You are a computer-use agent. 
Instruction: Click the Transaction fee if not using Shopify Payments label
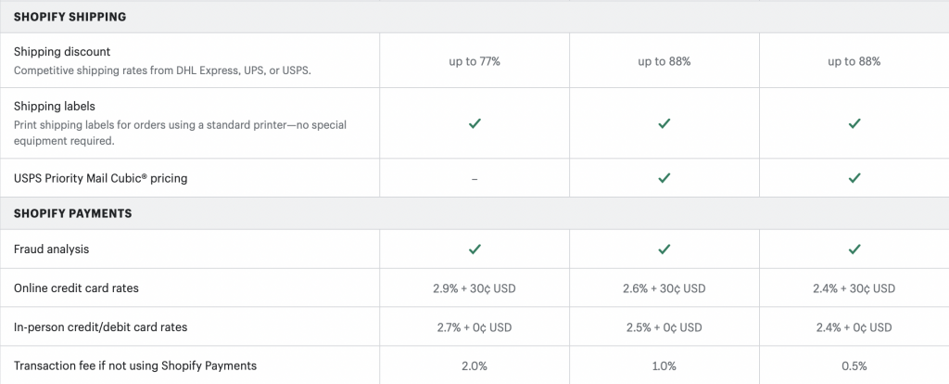pos(135,365)
